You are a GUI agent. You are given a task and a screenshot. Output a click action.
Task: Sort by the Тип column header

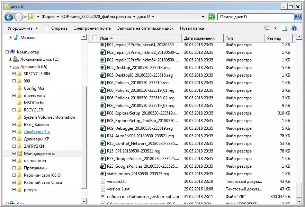pos(244,38)
